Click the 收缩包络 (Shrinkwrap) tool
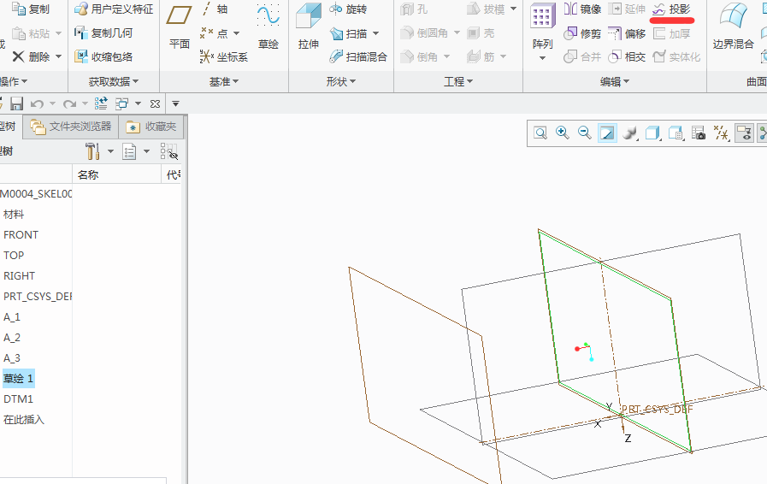This screenshot has height=484, width=767. (103, 56)
